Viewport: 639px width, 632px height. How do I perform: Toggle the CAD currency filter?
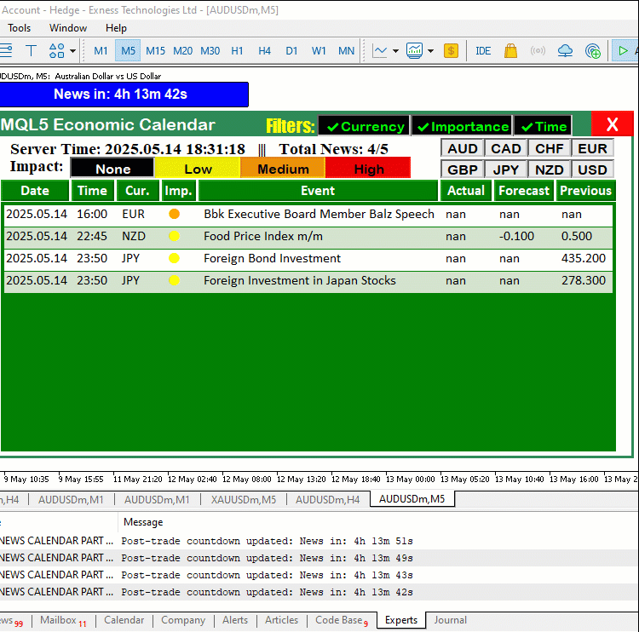506,148
